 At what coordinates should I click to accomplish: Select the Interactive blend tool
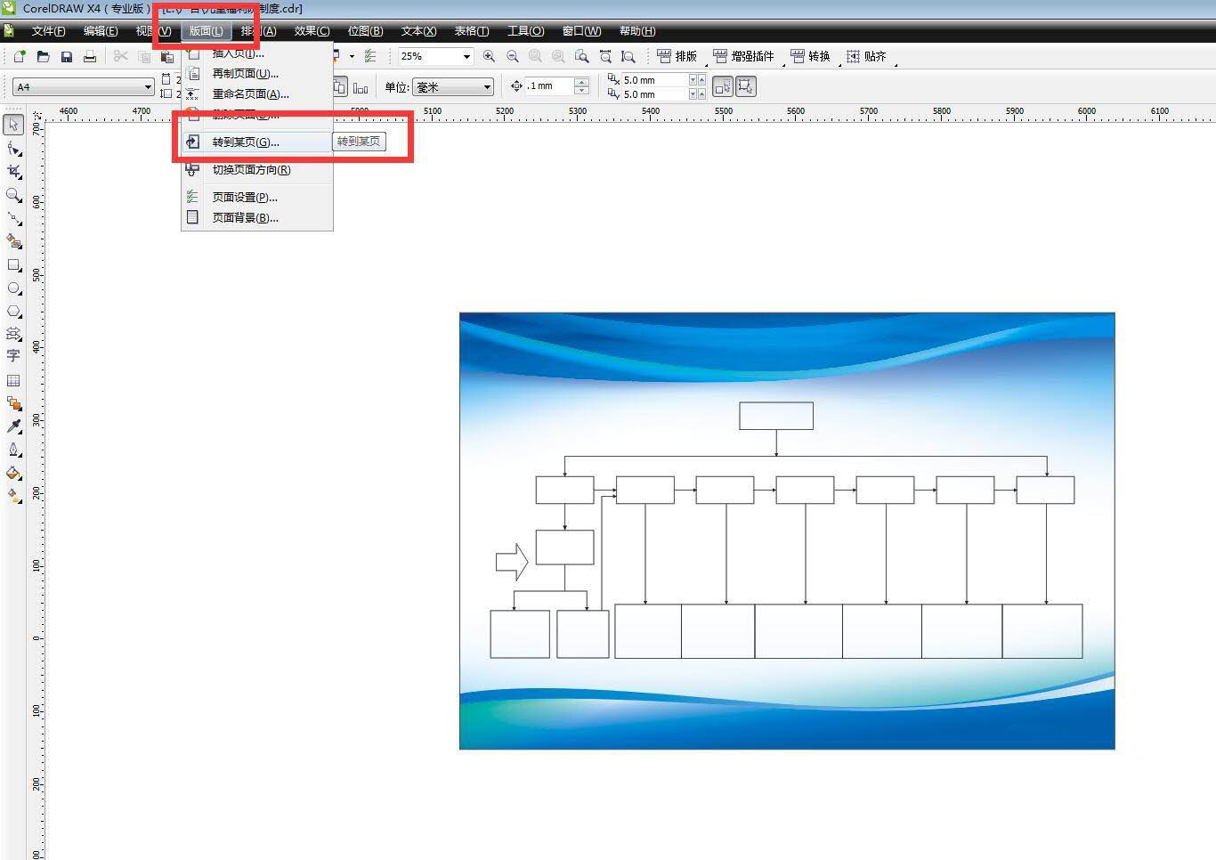(x=13, y=403)
